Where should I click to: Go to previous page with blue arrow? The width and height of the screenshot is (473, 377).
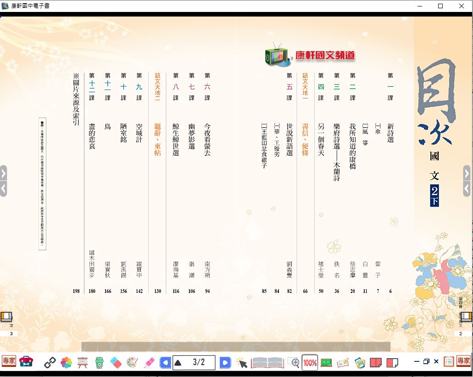(165, 363)
